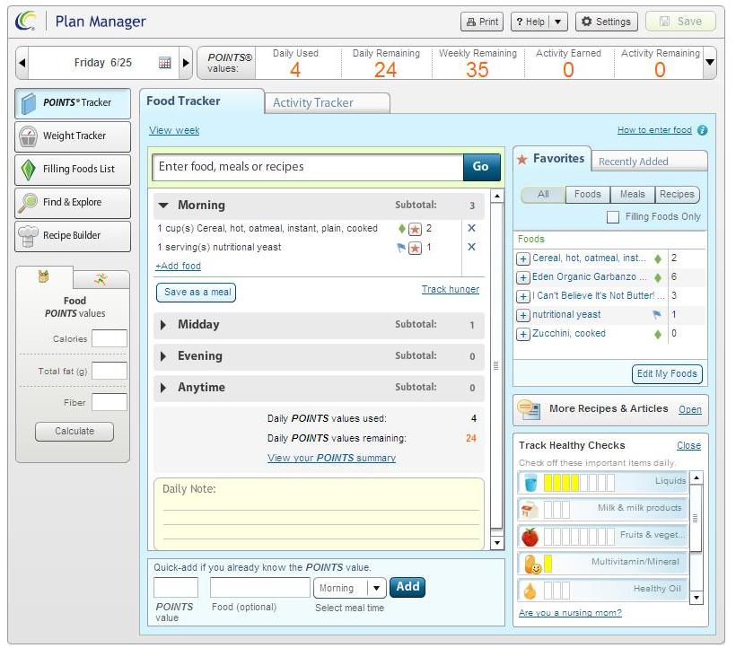Expand the Midday meal section

click(163, 325)
